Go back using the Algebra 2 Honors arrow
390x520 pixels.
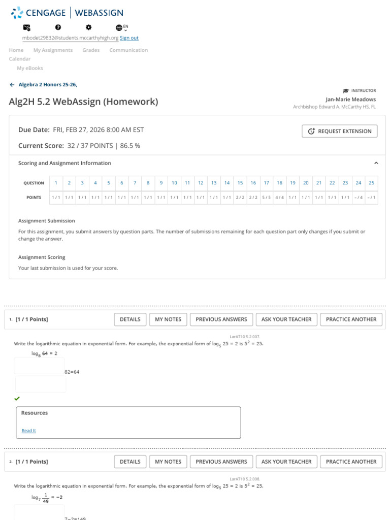tap(12, 85)
